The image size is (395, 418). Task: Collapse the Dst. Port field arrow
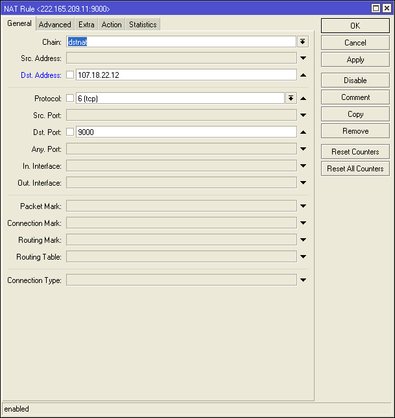click(303, 132)
